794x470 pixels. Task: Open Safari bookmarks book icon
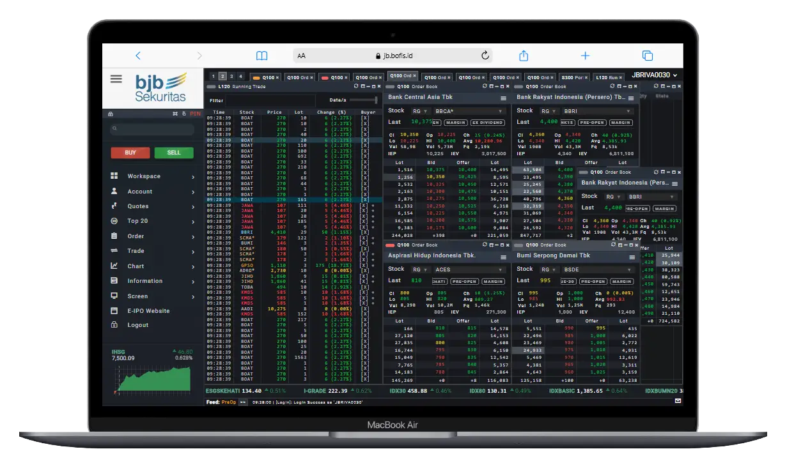(x=261, y=56)
